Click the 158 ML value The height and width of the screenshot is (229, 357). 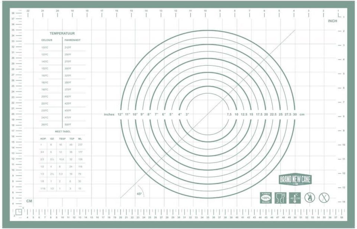coord(80,159)
